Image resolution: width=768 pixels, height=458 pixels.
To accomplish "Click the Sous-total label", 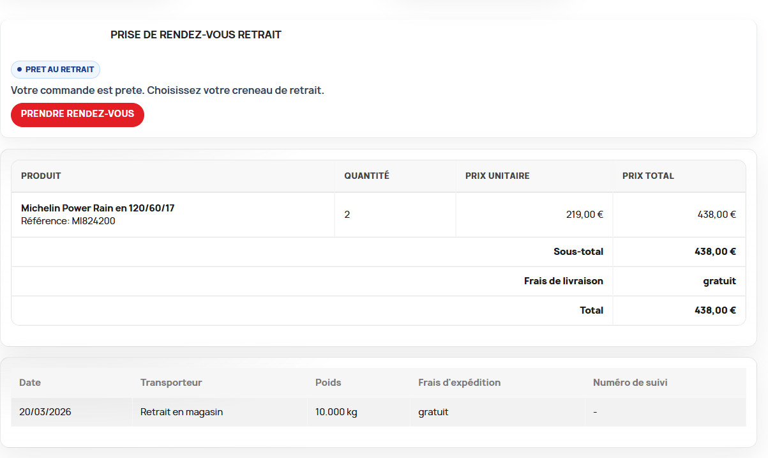I will 578,252.
